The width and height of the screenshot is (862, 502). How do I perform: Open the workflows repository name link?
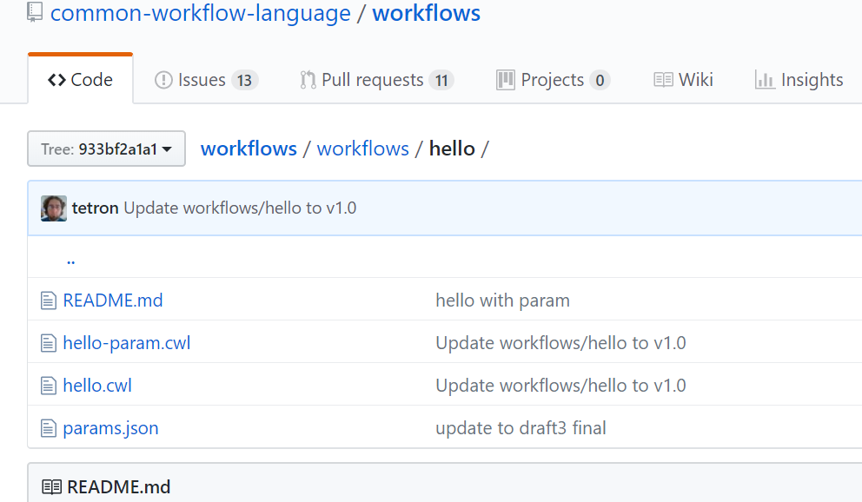[426, 13]
